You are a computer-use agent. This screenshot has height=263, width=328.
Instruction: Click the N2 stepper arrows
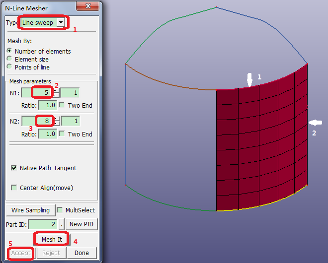(x=57, y=121)
